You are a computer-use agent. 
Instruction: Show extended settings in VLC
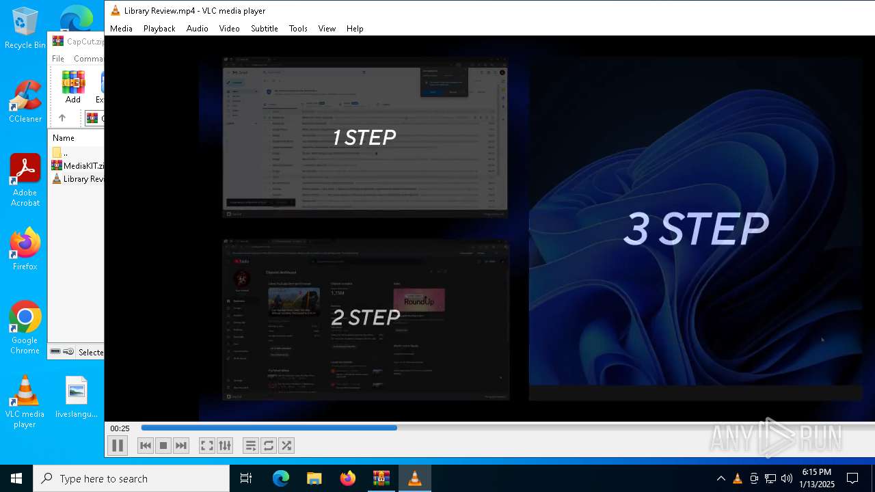point(225,446)
